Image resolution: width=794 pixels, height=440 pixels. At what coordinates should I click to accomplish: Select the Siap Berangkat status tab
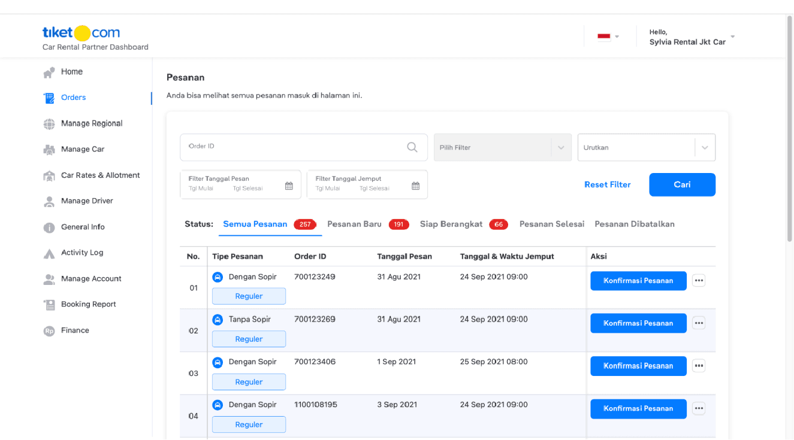(x=451, y=224)
